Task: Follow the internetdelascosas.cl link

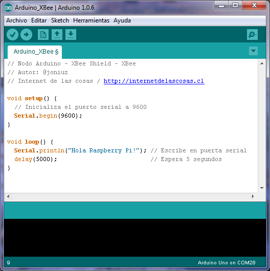Action: pyautogui.click(x=154, y=81)
